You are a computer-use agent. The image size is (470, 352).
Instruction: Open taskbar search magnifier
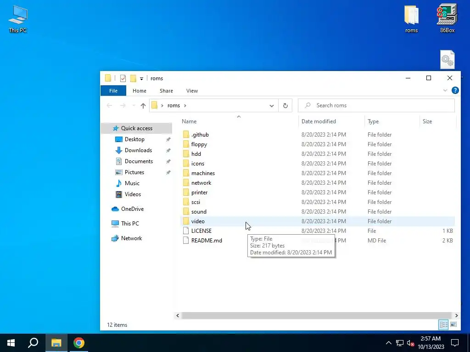pos(33,343)
